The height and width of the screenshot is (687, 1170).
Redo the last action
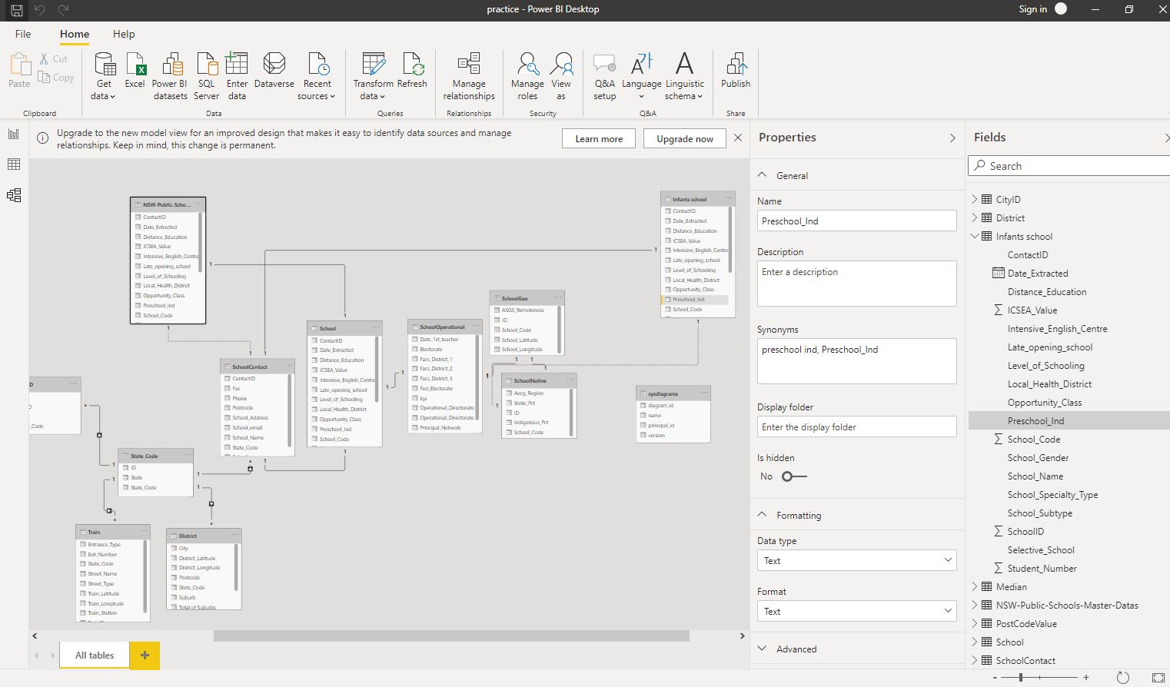[x=64, y=9]
